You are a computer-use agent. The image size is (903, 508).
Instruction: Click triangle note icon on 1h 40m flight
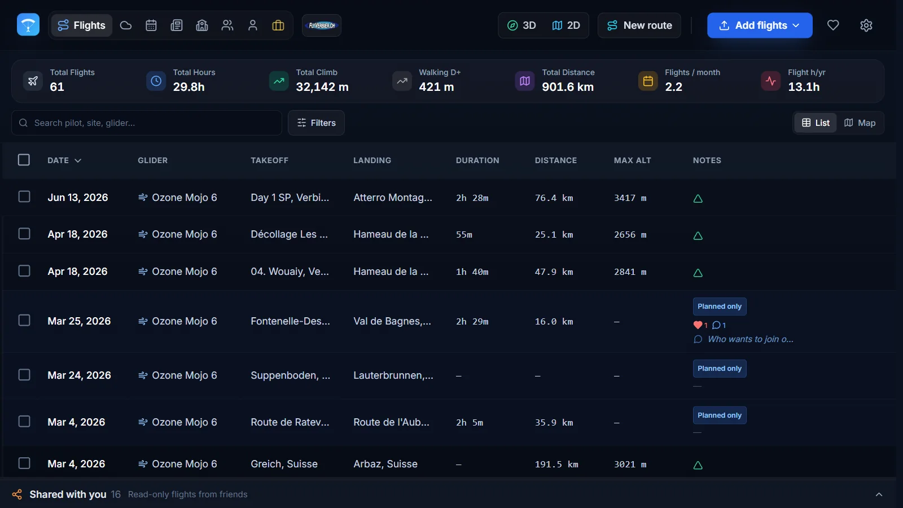(x=698, y=273)
